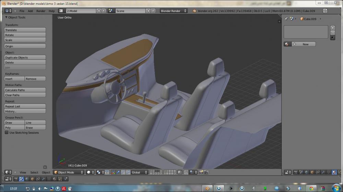Expand the Global orientation dropdown
This screenshot has width=343, height=192.
tap(139, 172)
